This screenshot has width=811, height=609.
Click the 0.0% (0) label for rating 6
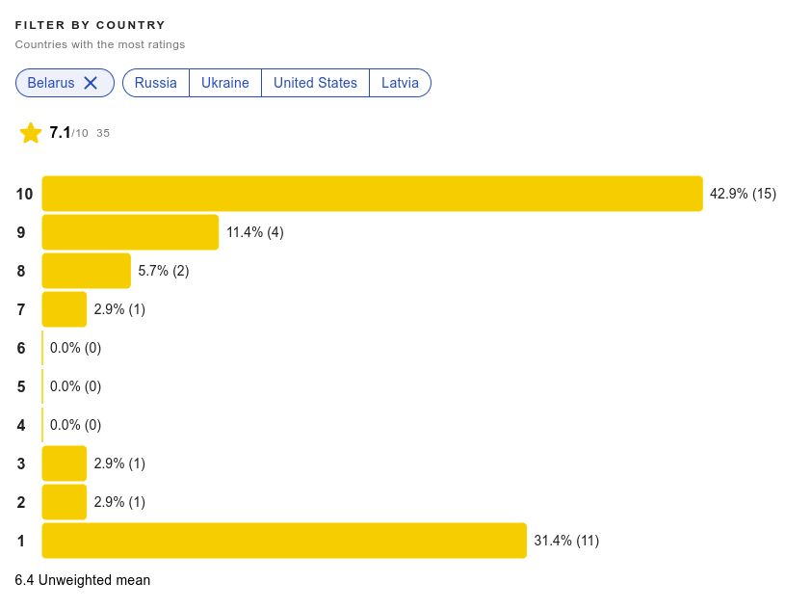pos(75,348)
